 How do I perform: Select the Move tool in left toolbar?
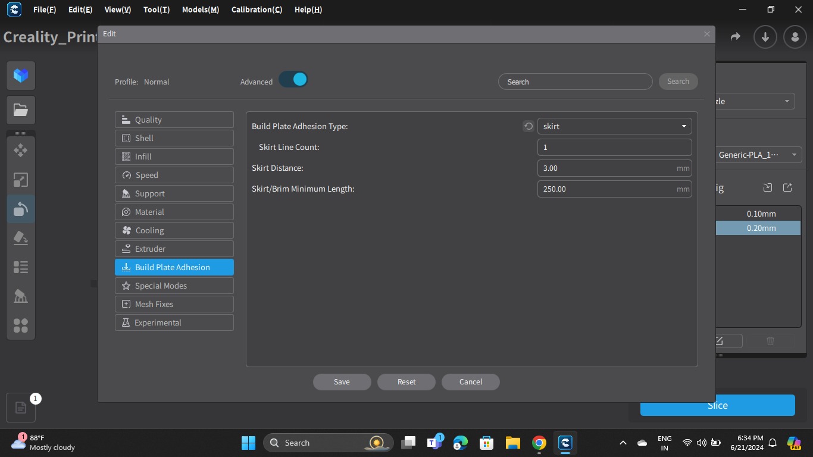[21, 151]
